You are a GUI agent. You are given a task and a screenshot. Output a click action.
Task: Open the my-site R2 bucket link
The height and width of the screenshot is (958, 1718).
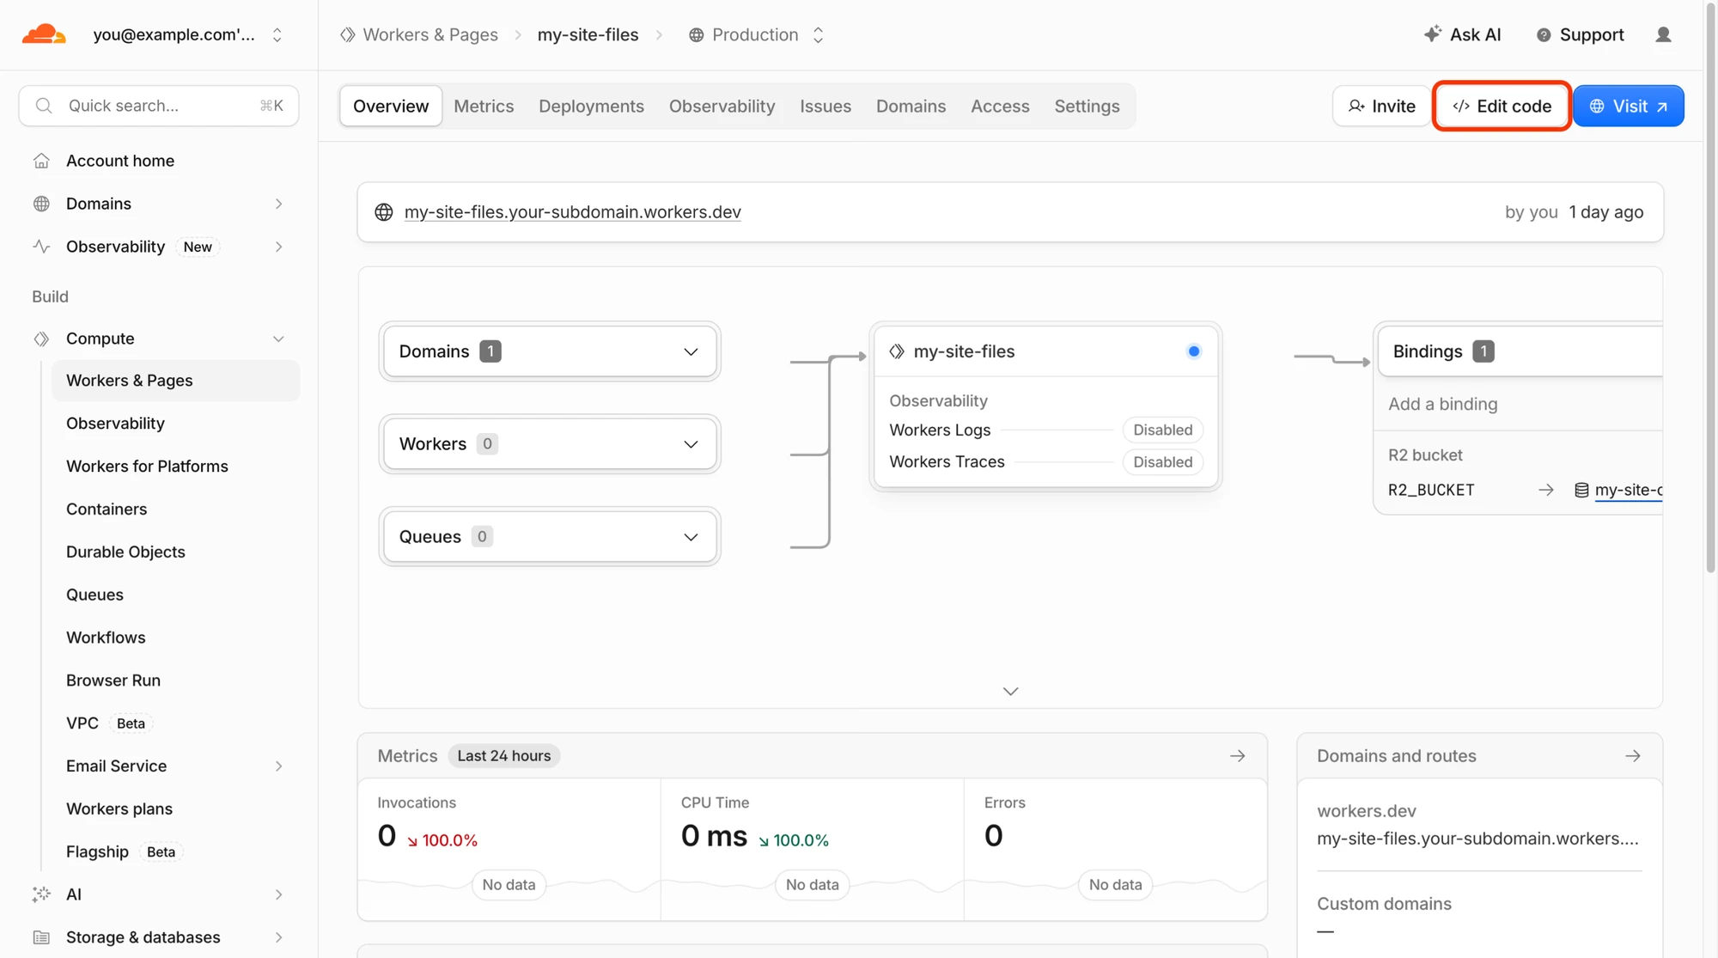[x=1629, y=490]
